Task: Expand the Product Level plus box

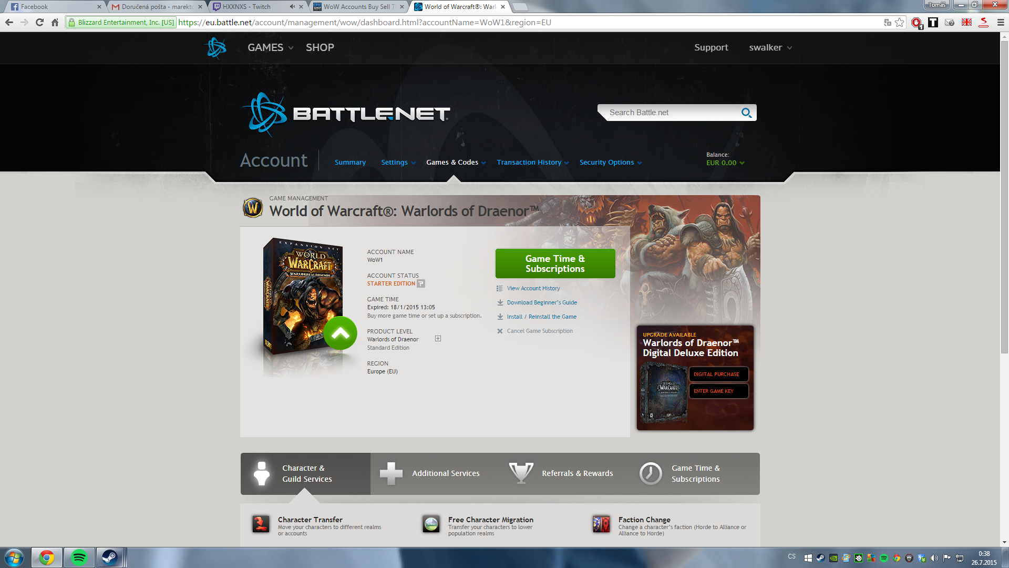Action: click(438, 339)
